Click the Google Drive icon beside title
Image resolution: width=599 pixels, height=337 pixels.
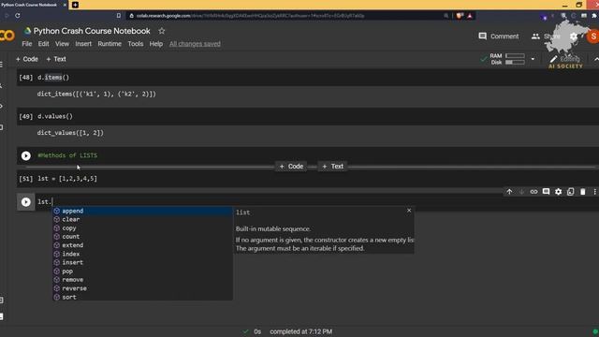(27, 31)
